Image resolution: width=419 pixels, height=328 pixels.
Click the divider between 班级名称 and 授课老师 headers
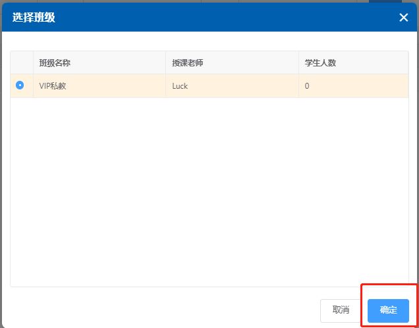(165, 63)
